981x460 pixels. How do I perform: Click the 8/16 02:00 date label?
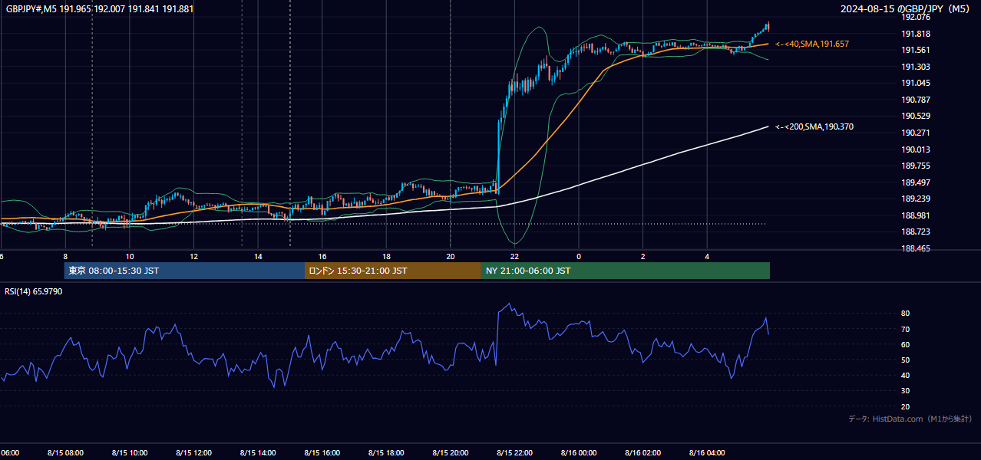(643, 452)
